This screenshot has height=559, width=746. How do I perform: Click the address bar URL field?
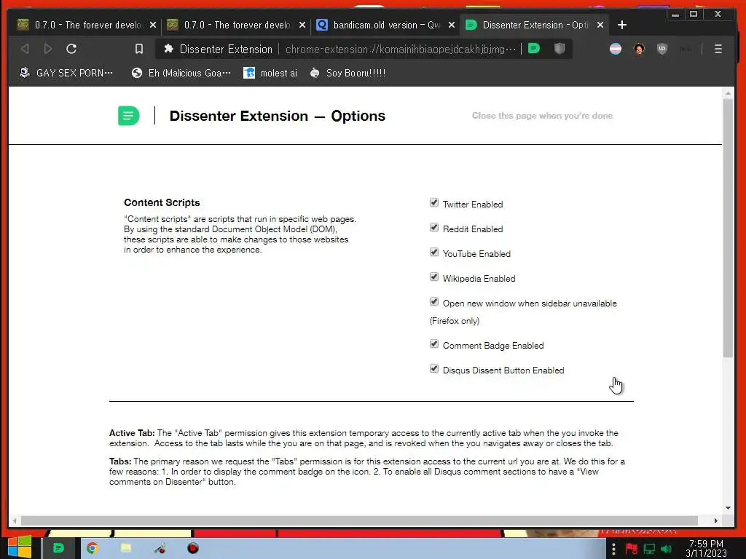tap(400, 49)
